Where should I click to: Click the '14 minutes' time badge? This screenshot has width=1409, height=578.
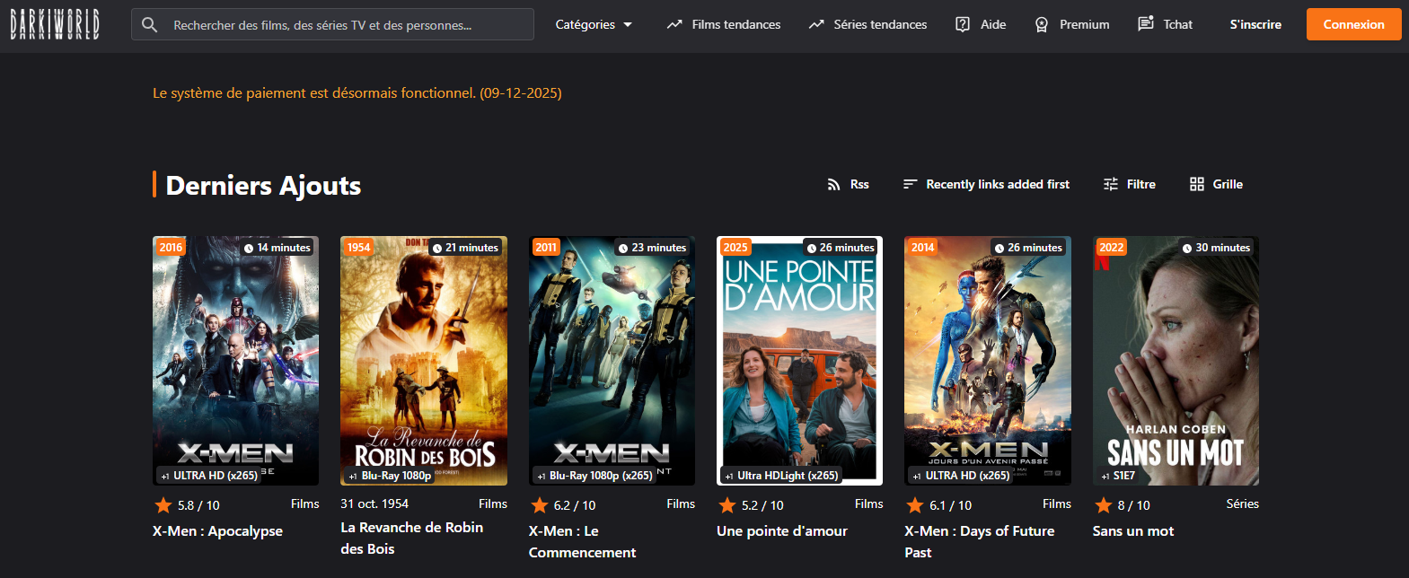point(277,248)
